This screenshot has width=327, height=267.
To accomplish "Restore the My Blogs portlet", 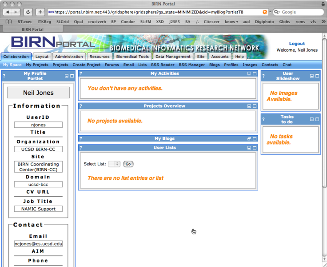I will coord(249,139).
